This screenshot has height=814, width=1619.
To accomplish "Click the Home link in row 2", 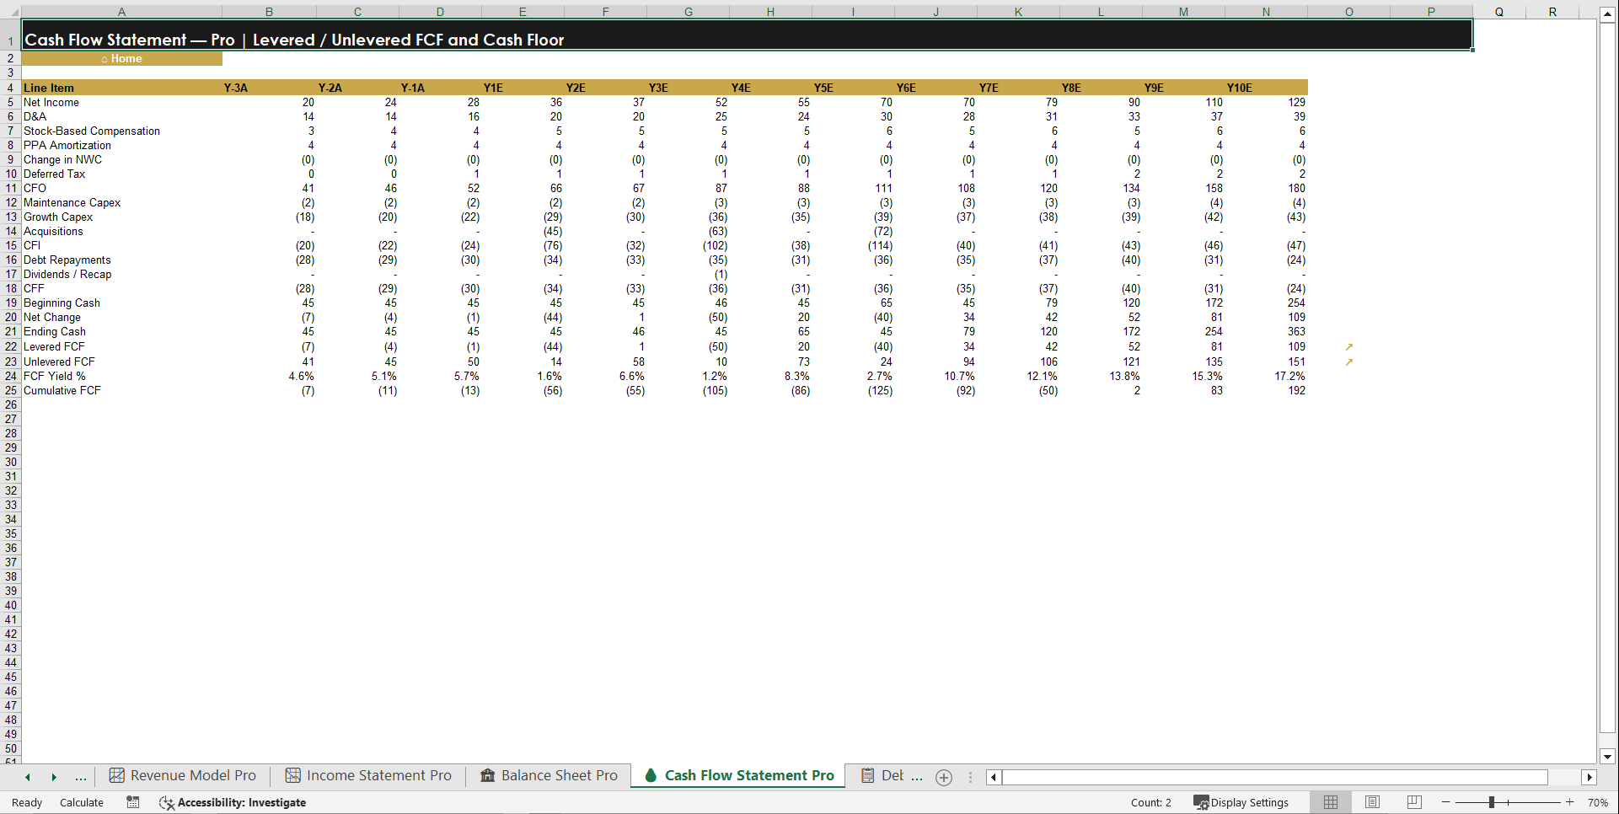I will [x=122, y=59].
